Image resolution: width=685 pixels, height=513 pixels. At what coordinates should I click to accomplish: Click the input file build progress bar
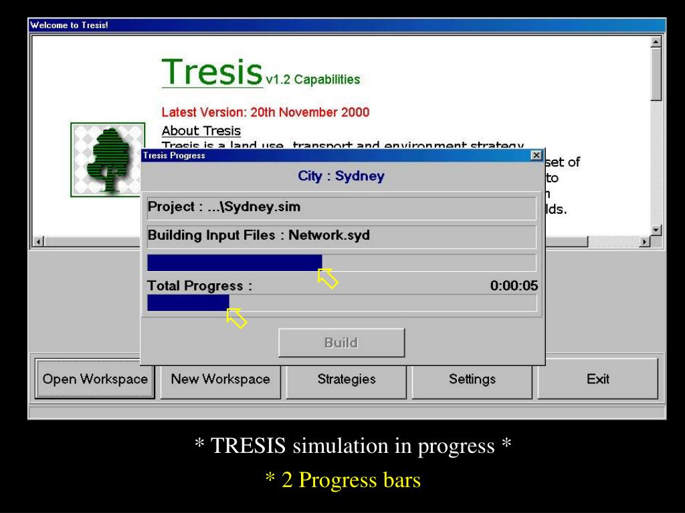tap(342, 263)
